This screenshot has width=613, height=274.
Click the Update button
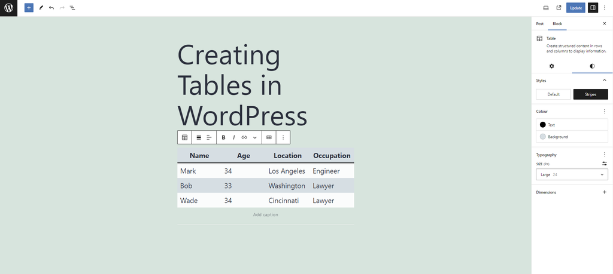[x=575, y=8]
